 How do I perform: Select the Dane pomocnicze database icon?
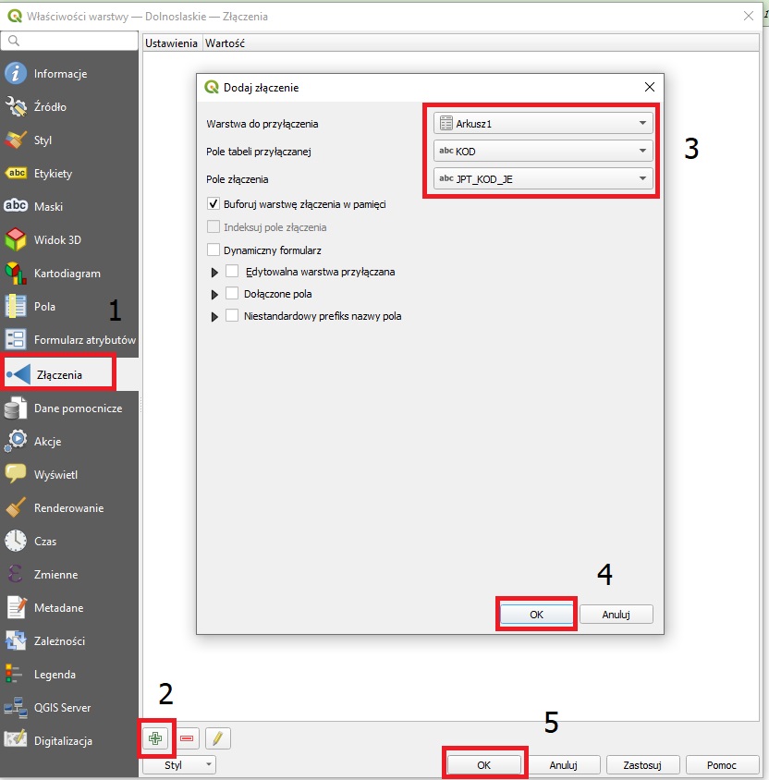[x=16, y=408]
